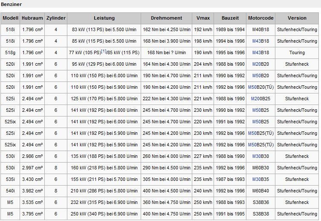Open footnote [1] in the 518g row
The image size is (321, 221).
pyautogui.click(x=104, y=52)
